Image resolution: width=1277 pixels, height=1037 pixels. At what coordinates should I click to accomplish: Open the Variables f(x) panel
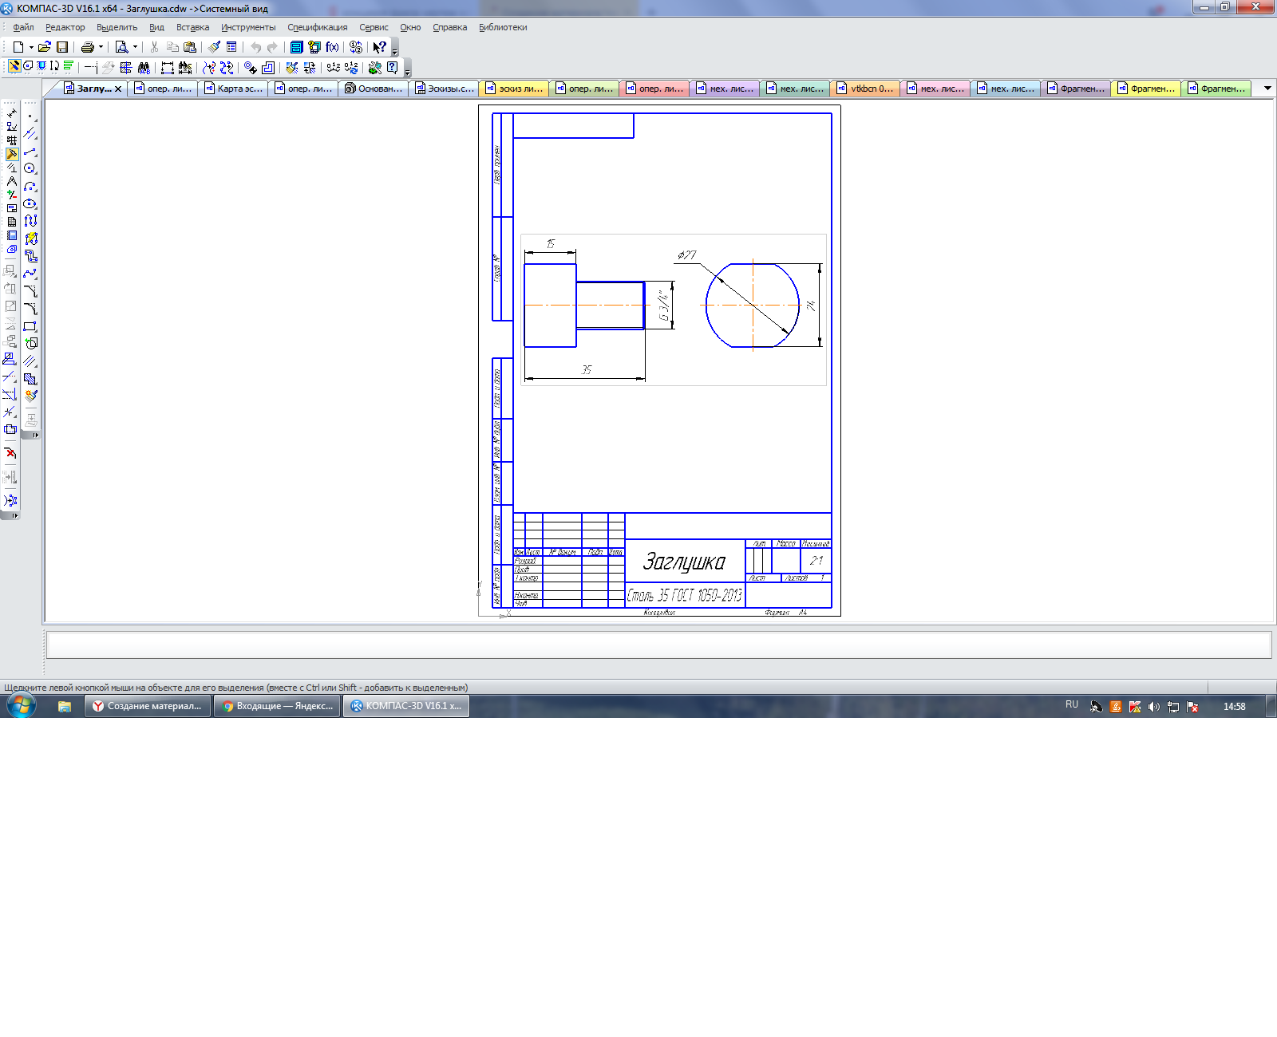tap(332, 47)
